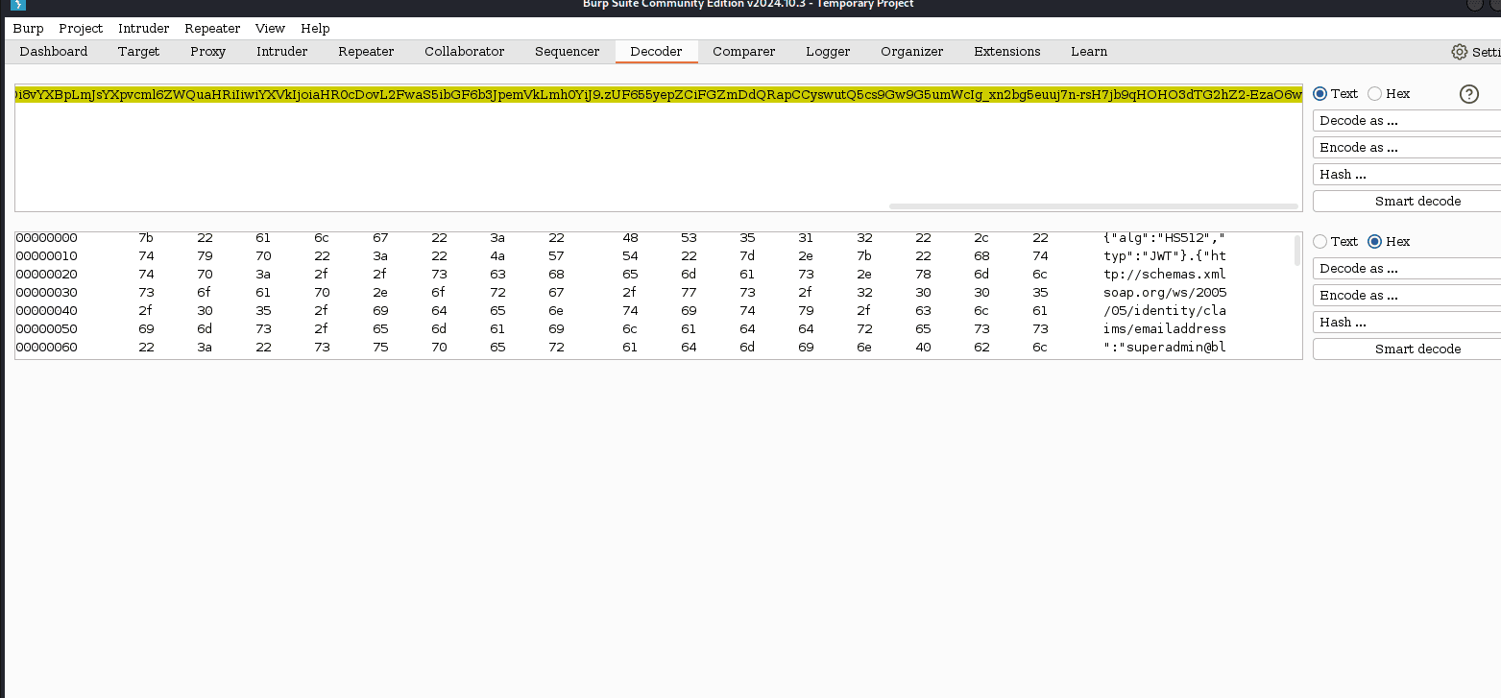Screen dimensions: 1501x698
Task: Click the top Smart decode button
Action: pyautogui.click(x=1407, y=202)
